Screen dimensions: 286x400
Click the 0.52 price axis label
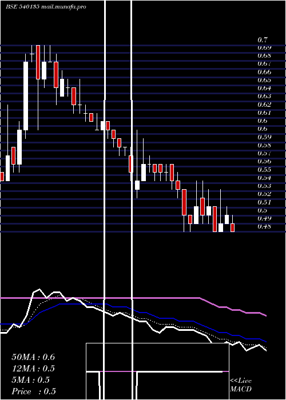264,194
